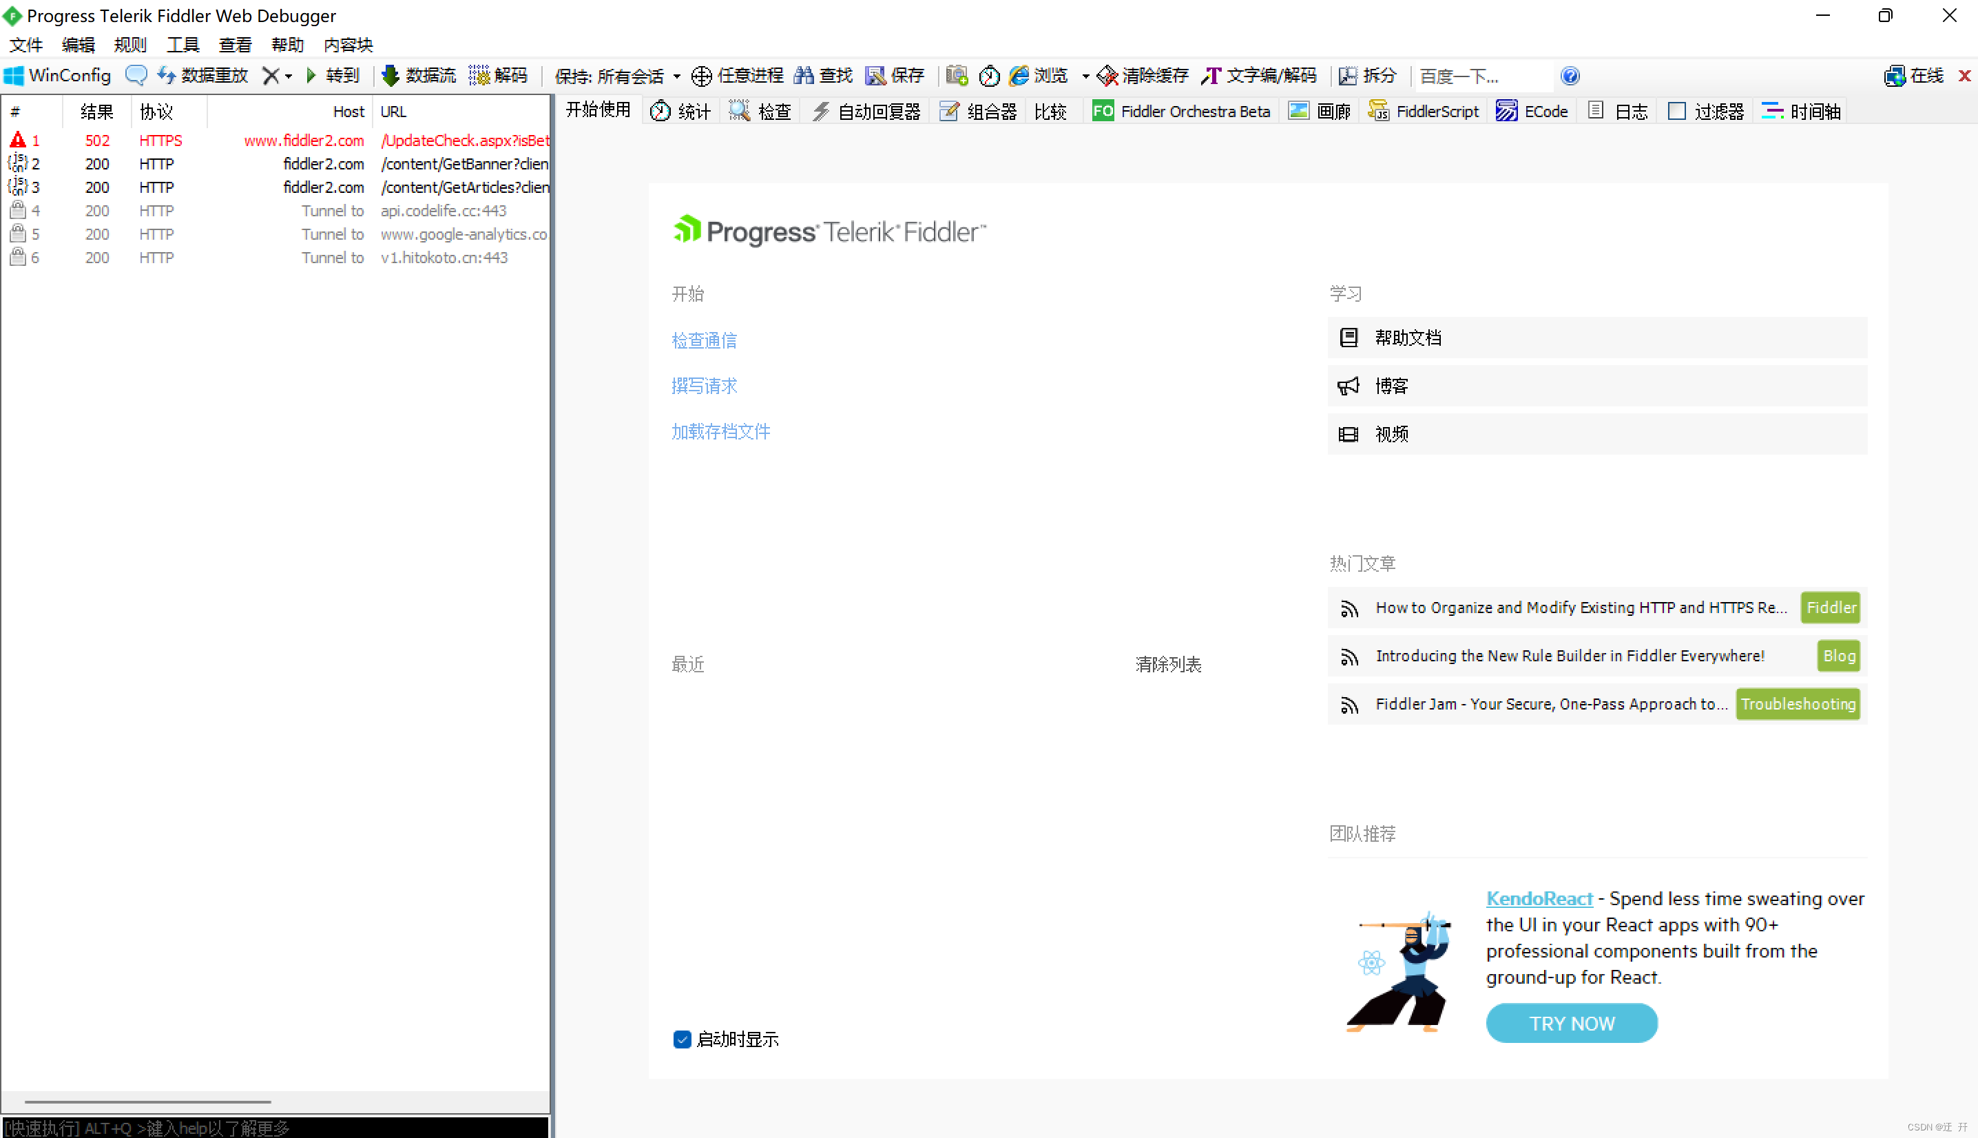1978x1138 pixels.
Task: Click 检查通信 link in home panel
Action: click(x=705, y=340)
